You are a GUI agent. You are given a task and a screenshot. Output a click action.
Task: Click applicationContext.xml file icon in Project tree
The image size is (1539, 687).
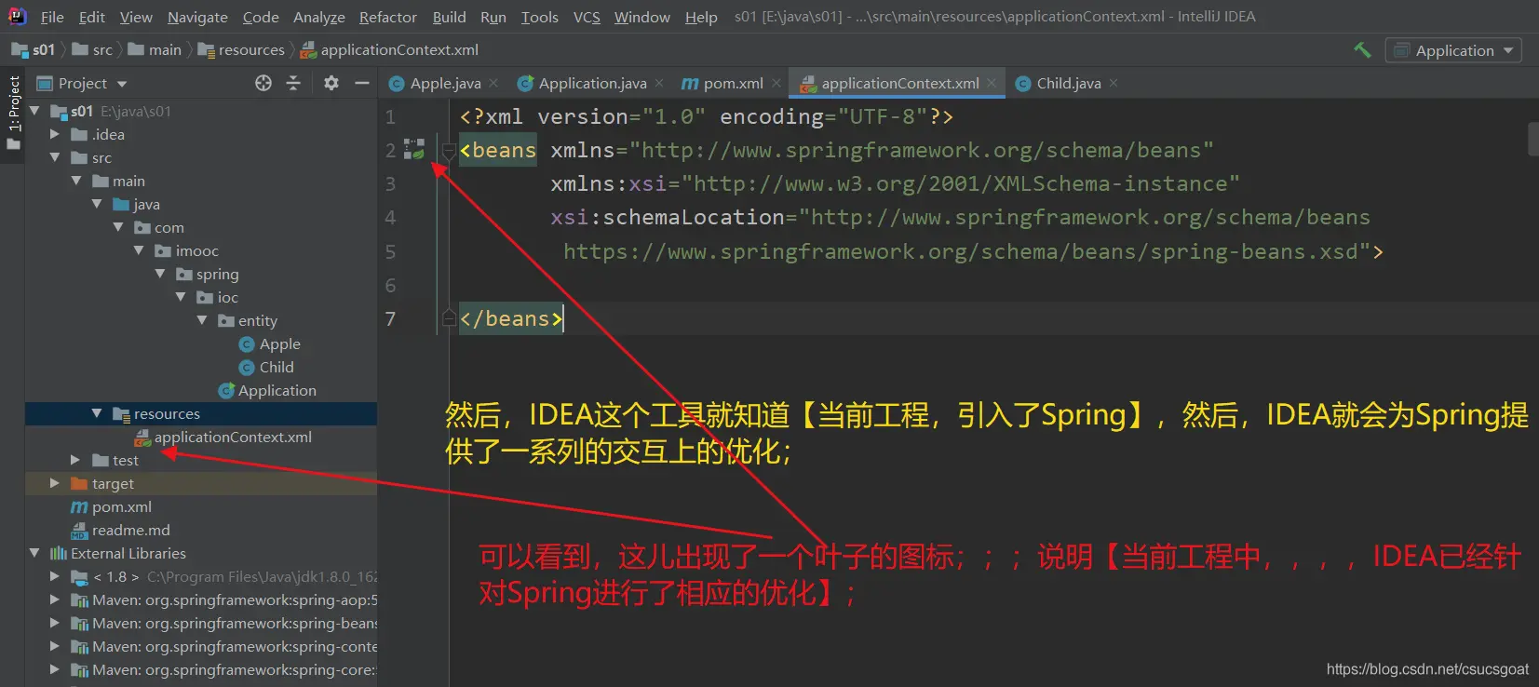pos(142,438)
